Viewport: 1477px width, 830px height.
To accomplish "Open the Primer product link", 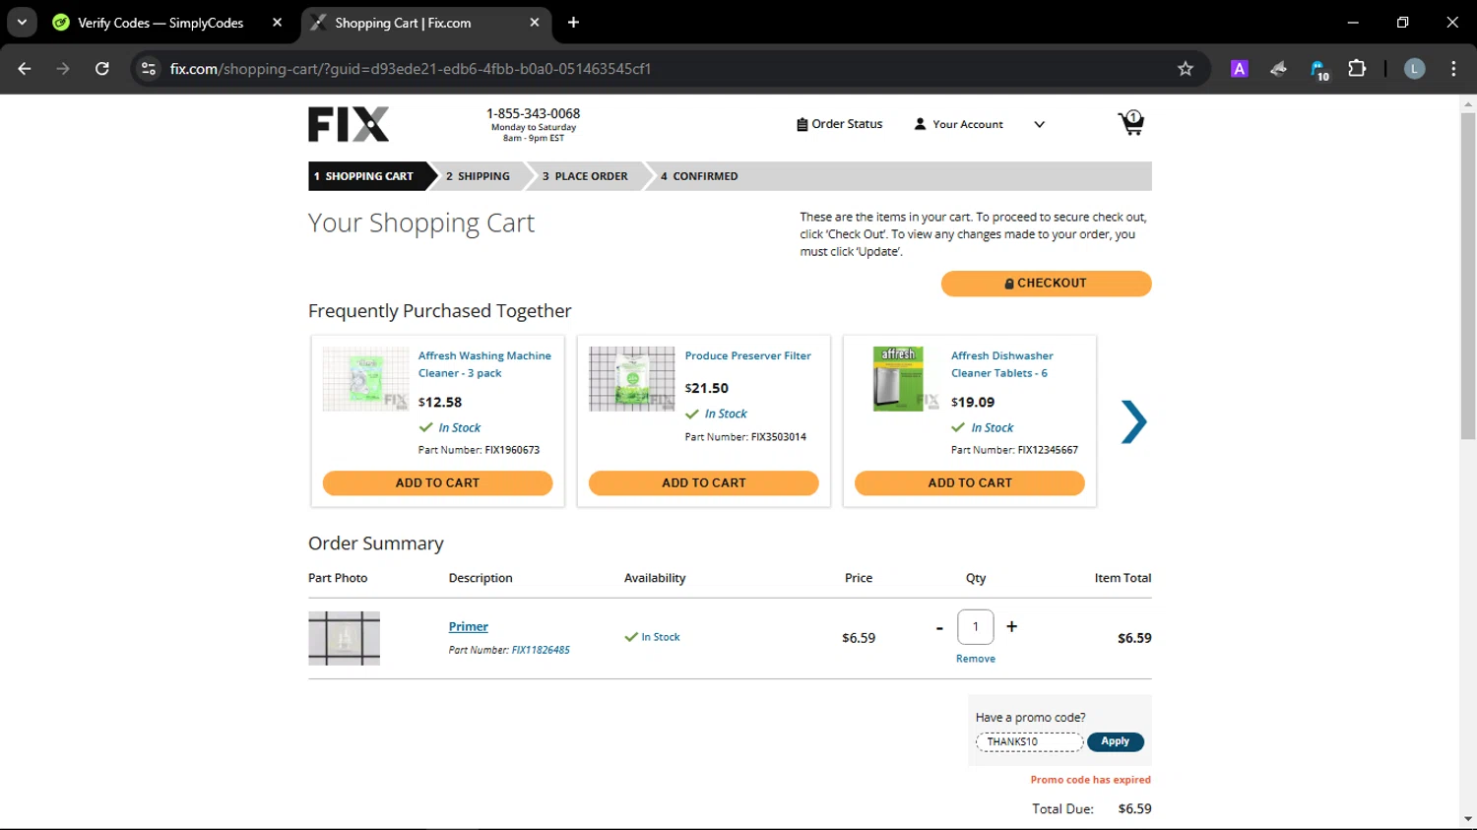I will [x=469, y=627].
